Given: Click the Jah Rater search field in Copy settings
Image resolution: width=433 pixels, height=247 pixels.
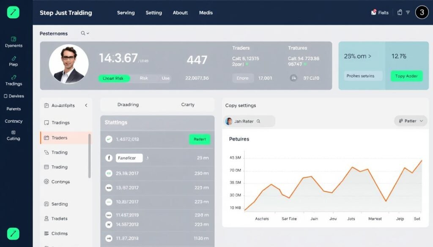Looking at the screenshot, I should point(249,121).
